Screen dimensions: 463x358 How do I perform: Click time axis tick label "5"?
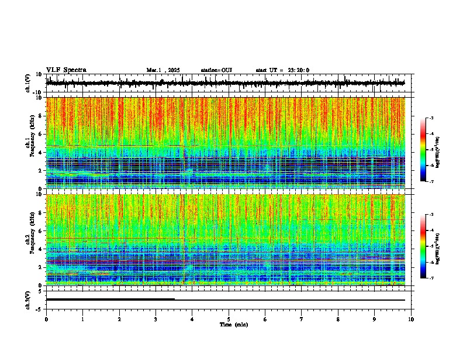[229, 319]
